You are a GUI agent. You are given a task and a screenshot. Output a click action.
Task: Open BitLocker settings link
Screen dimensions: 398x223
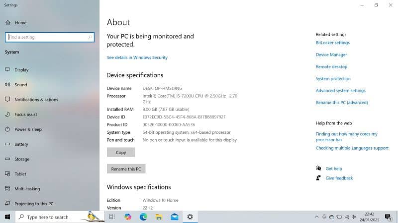point(332,43)
